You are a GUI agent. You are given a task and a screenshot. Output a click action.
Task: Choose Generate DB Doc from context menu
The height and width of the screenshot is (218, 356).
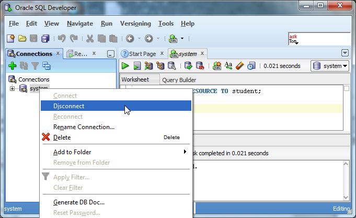pyautogui.click(x=116, y=202)
